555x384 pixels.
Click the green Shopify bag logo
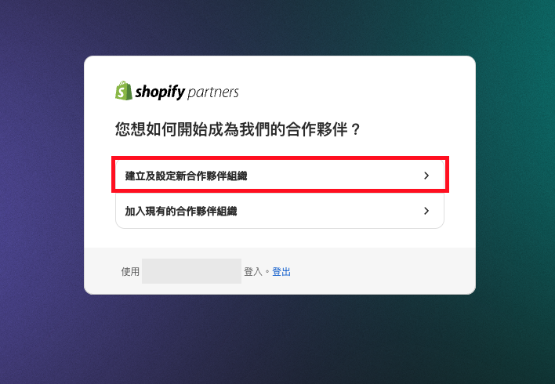tap(124, 91)
